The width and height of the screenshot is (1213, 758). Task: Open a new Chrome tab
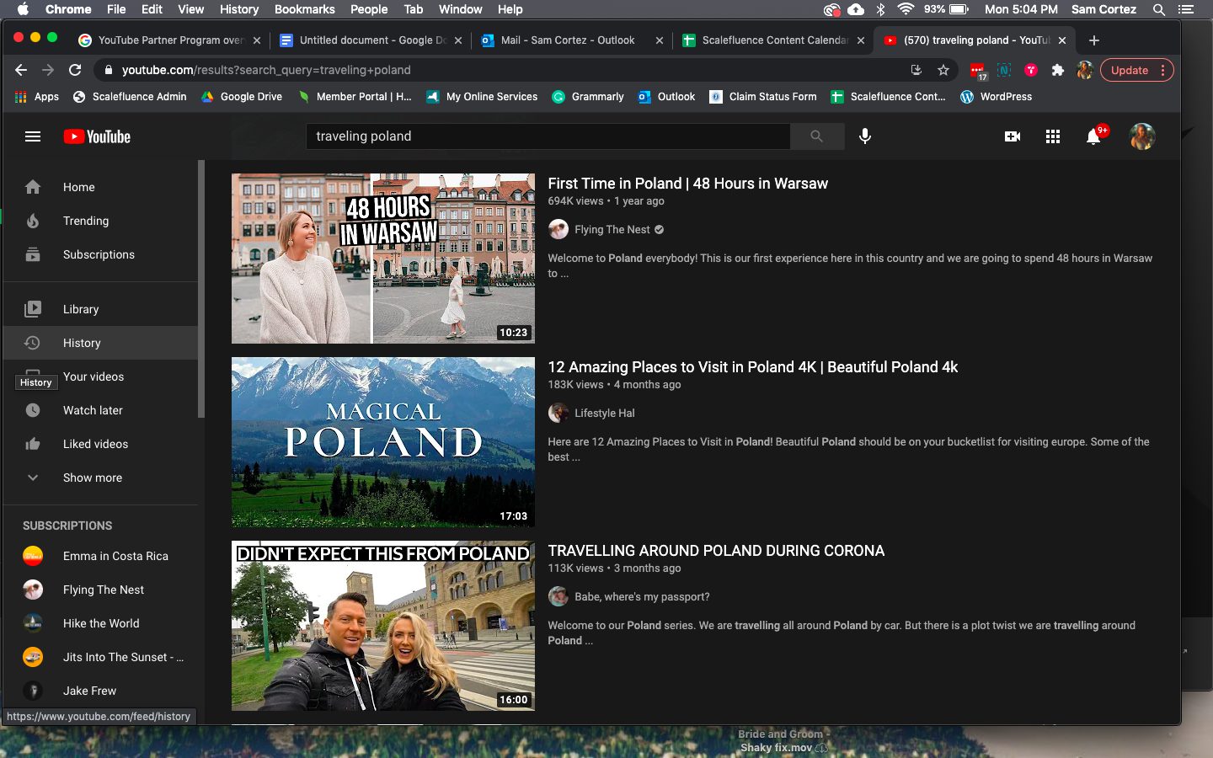point(1093,40)
